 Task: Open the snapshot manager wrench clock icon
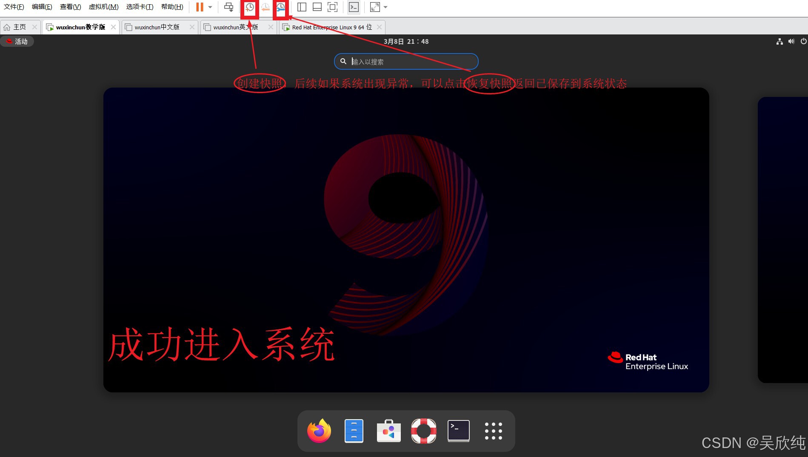pyautogui.click(x=281, y=7)
